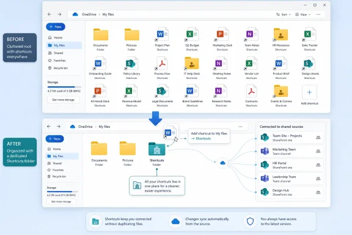Open the Design Assets SharePoint shortcut
Viewport: 352px width, 235px height.
tap(310, 67)
